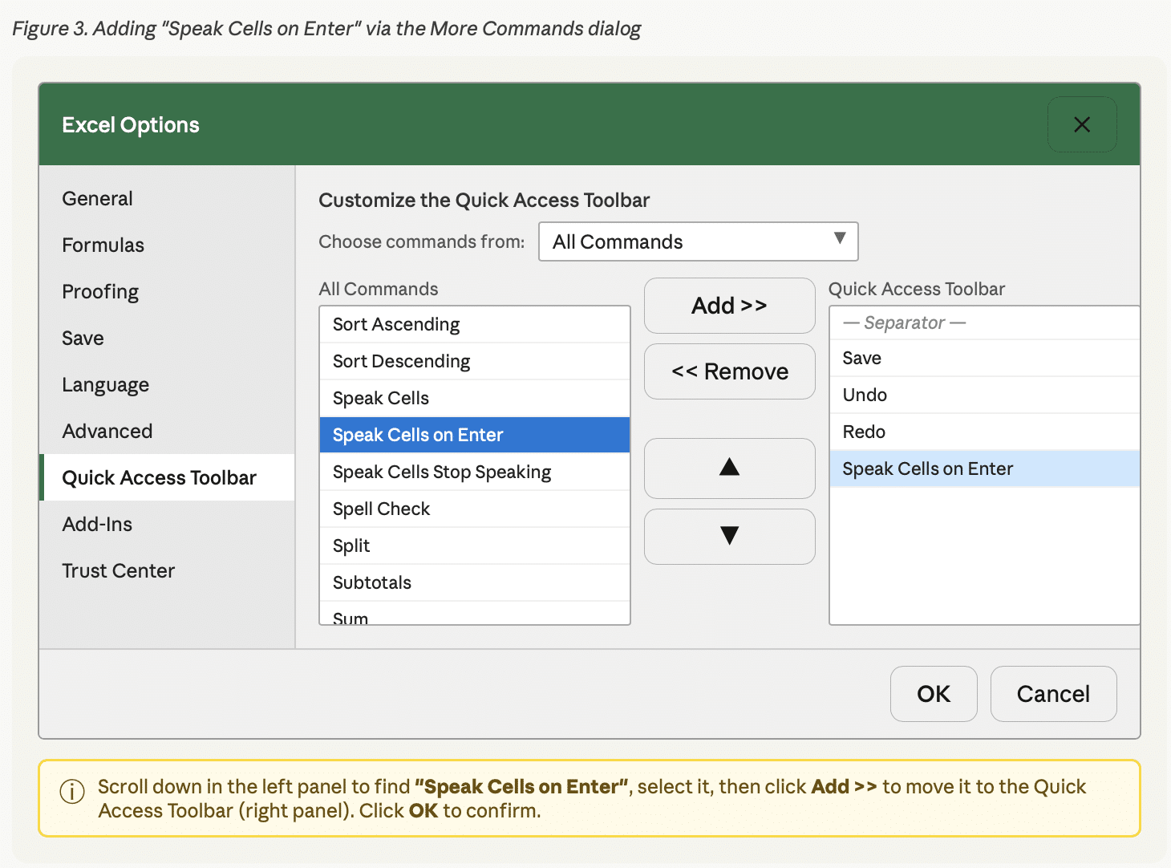This screenshot has width=1171, height=868.
Task: Select Speak Cells in commands list
Action: [x=475, y=399]
